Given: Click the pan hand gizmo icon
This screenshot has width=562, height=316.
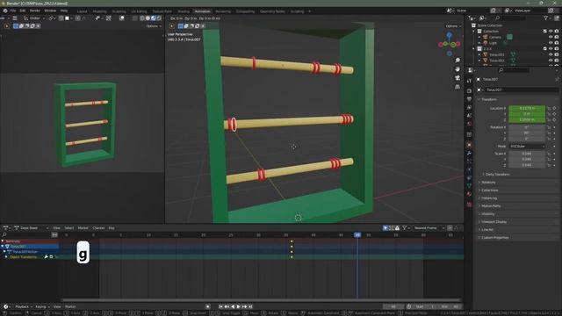Looking at the screenshot, I should pyautogui.click(x=458, y=69).
